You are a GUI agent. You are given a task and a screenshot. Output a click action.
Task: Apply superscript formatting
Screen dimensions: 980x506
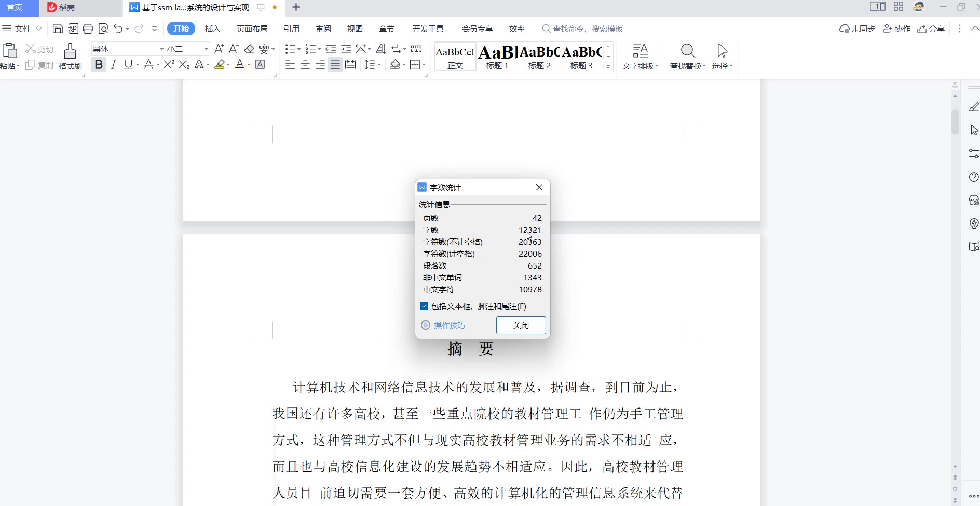[x=169, y=64]
